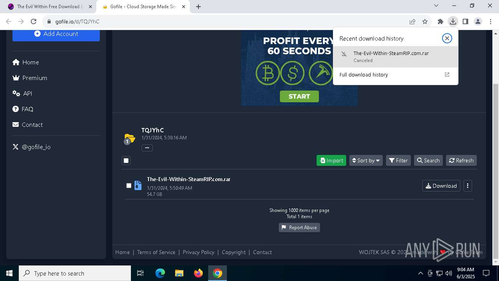Open the Copyright footer link
The height and width of the screenshot is (281, 499).
[x=234, y=252]
